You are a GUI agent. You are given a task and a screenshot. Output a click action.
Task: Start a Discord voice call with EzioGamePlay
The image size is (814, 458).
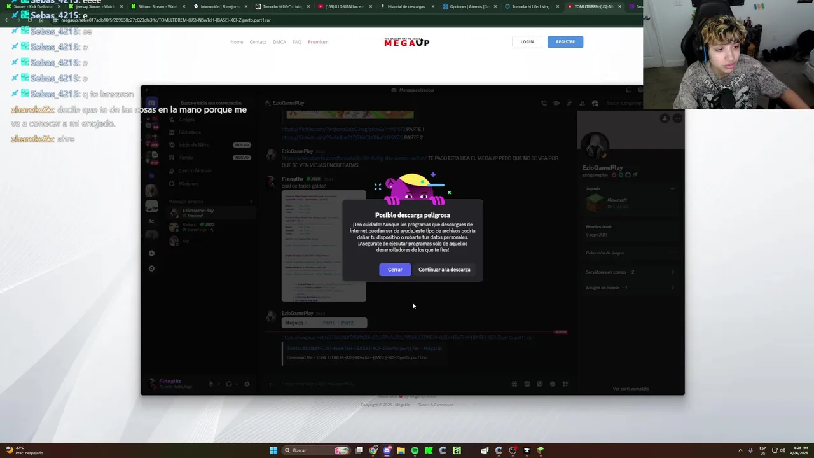(544, 103)
